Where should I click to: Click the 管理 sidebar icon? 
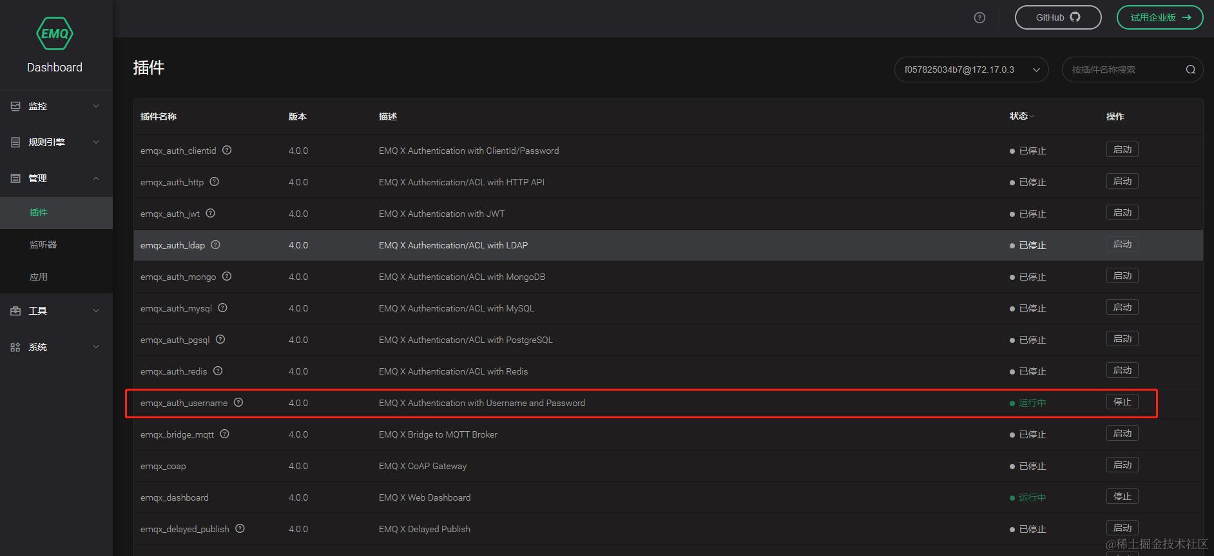click(15, 178)
